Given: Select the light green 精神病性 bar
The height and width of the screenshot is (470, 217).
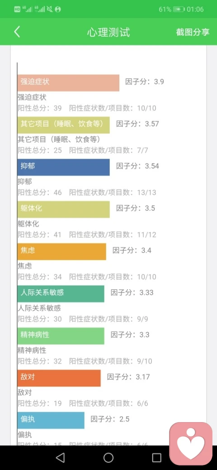Looking at the screenshot, I should coord(61,336).
